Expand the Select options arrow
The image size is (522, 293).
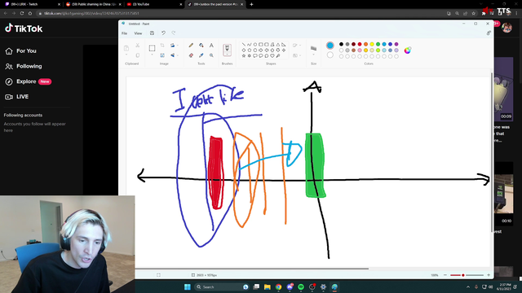(152, 55)
